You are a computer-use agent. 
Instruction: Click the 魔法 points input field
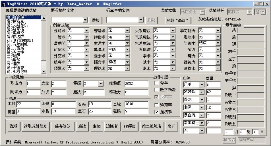pyautogui.click(x=94, y=92)
